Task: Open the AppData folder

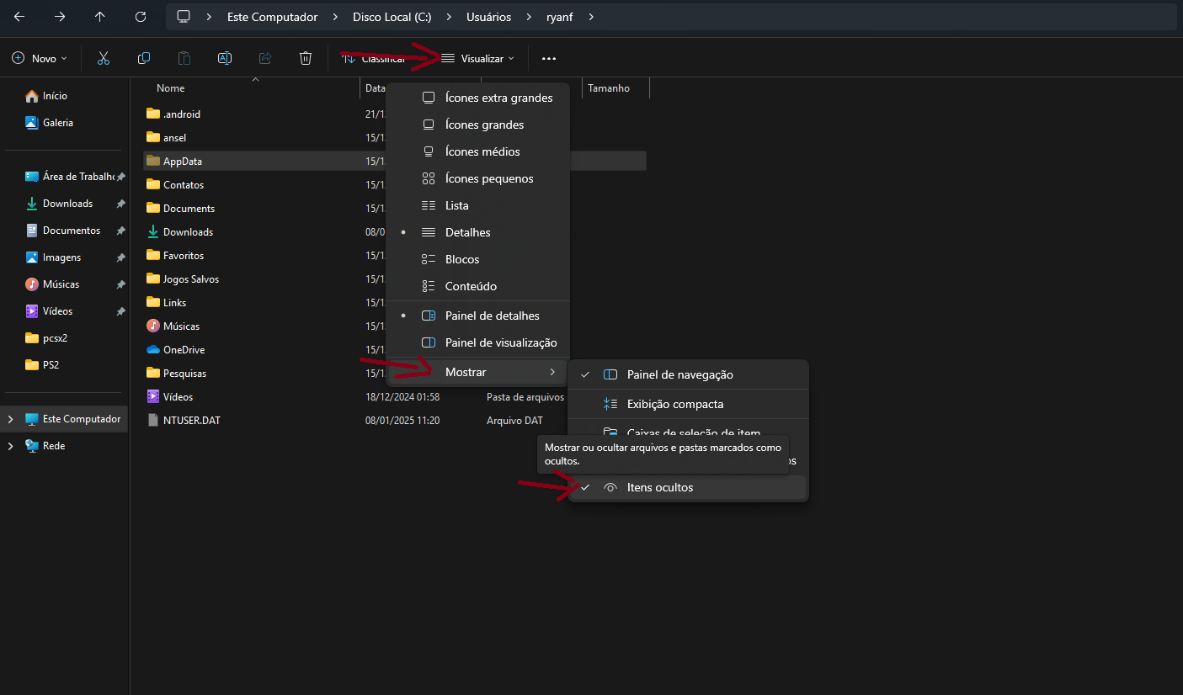Action: (183, 162)
